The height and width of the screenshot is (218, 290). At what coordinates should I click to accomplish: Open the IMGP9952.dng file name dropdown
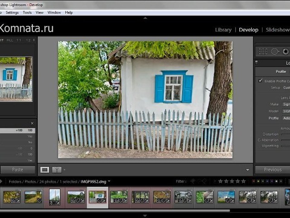(x=109, y=181)
